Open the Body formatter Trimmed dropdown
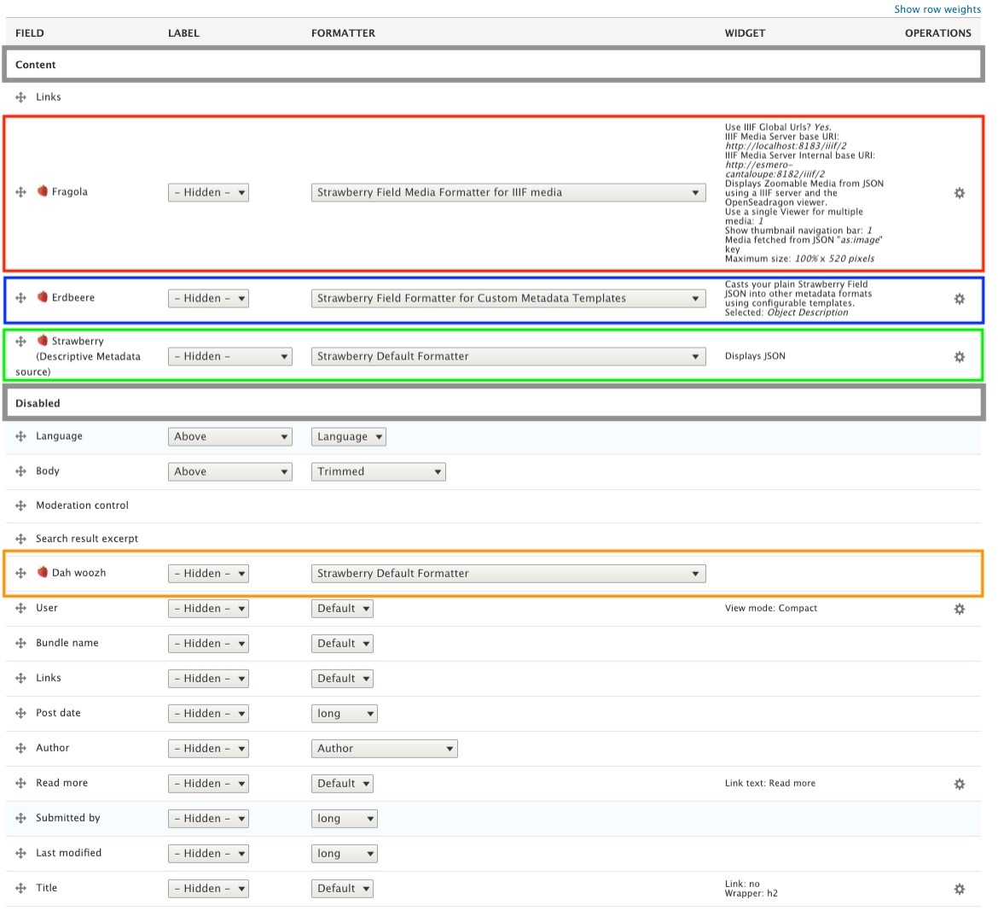 [378, 472]
